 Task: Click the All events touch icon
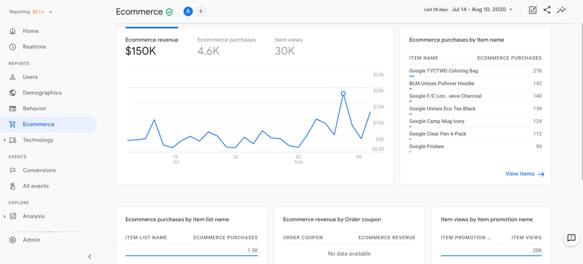13,186
